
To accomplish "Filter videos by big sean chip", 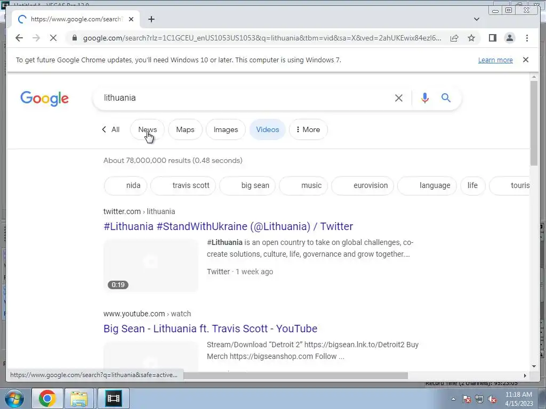I will coord(247,186).
